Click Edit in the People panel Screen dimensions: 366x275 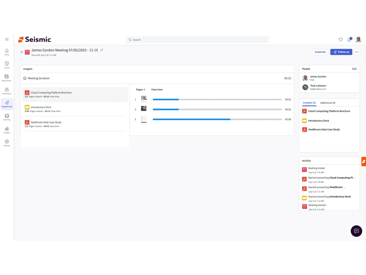click(x=354, y=69)
